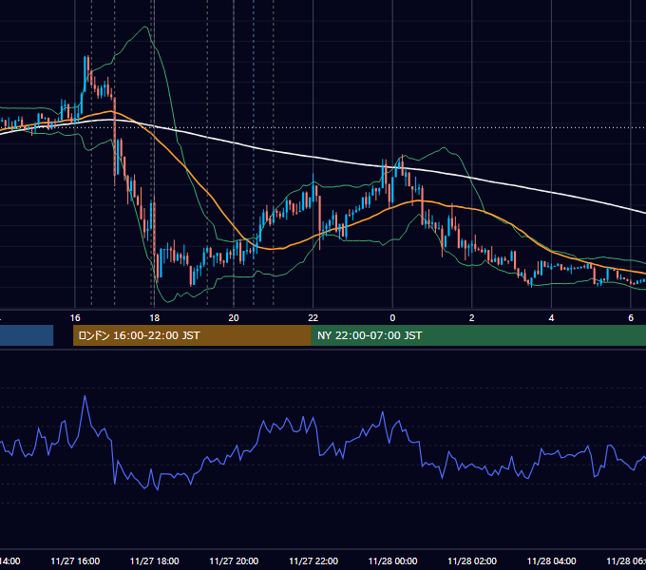
Task: Click the 2 hour axis label
Action: click(x=472, y=318)
